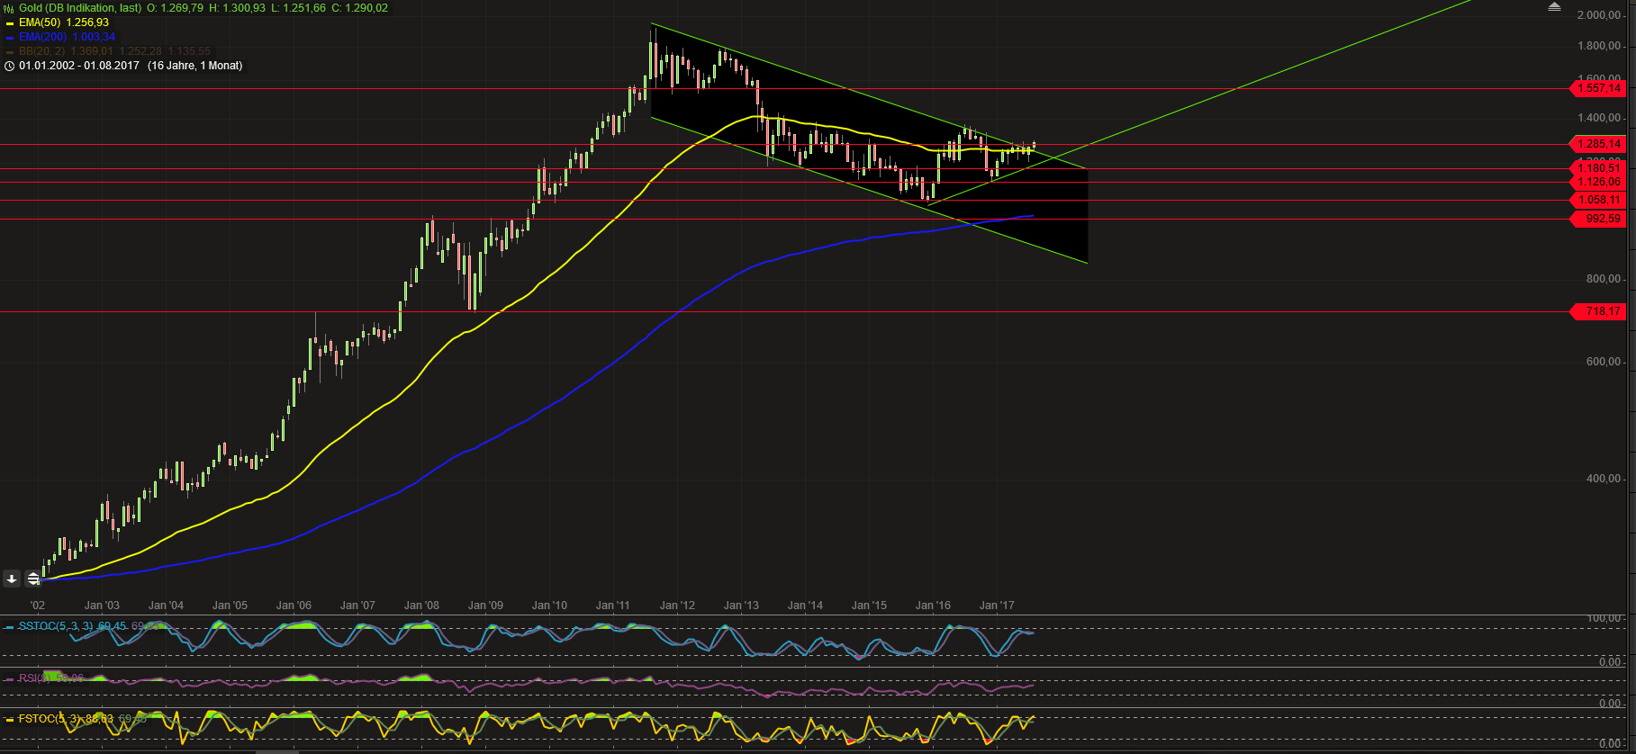Click the 1.058,11 red price tag

click(x=1599, y=200)
